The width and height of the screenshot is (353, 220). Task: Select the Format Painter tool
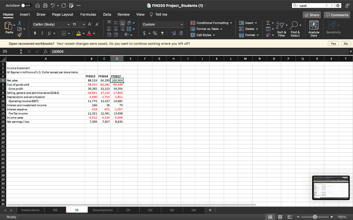19,35
